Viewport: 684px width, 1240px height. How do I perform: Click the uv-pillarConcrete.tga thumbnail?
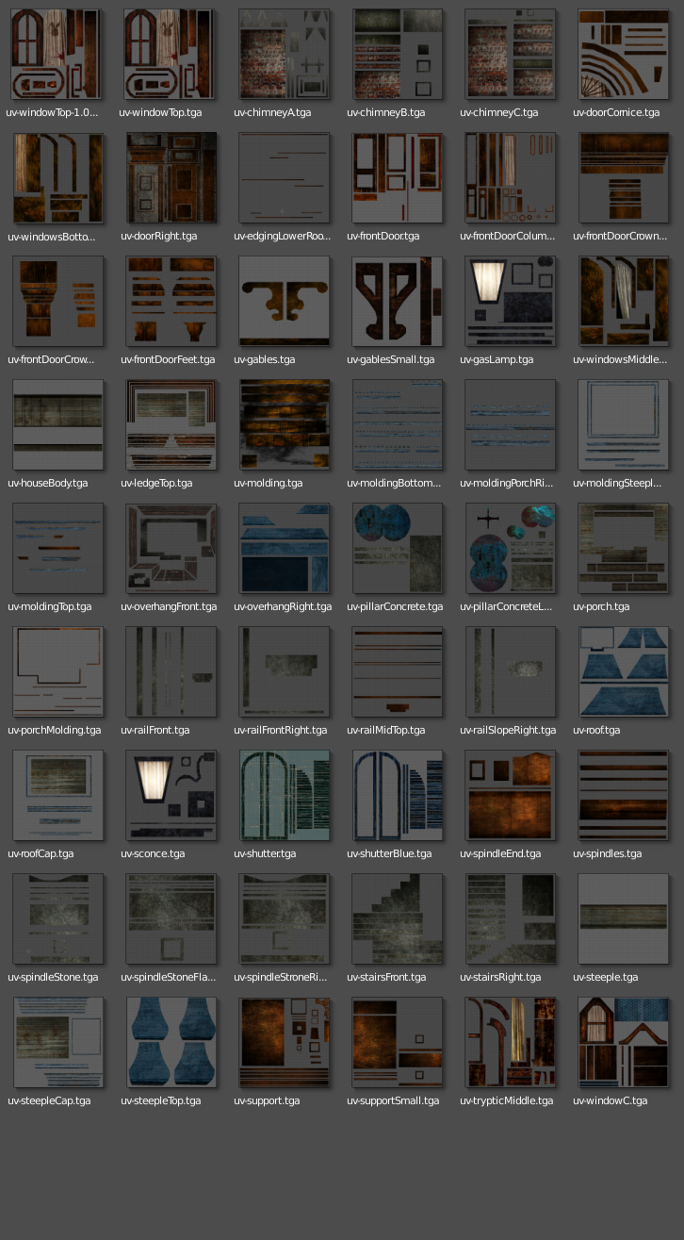(x=397, y=549)
